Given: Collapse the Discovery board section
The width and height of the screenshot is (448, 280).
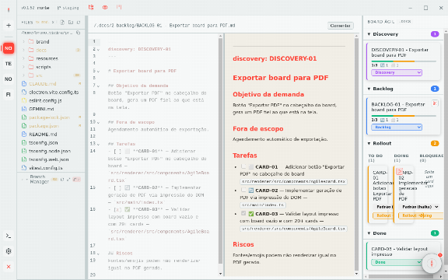Looking at the screenshot, I should [x=369, y=34].
